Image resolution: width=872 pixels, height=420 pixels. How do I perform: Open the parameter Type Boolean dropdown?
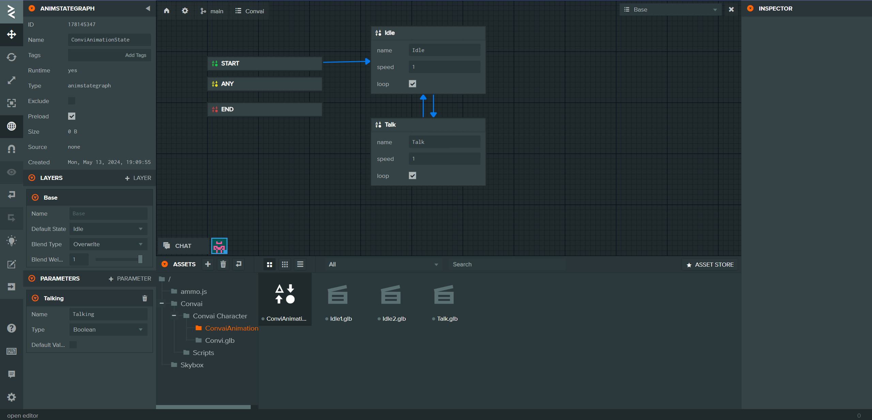click(x=108, y=330)
